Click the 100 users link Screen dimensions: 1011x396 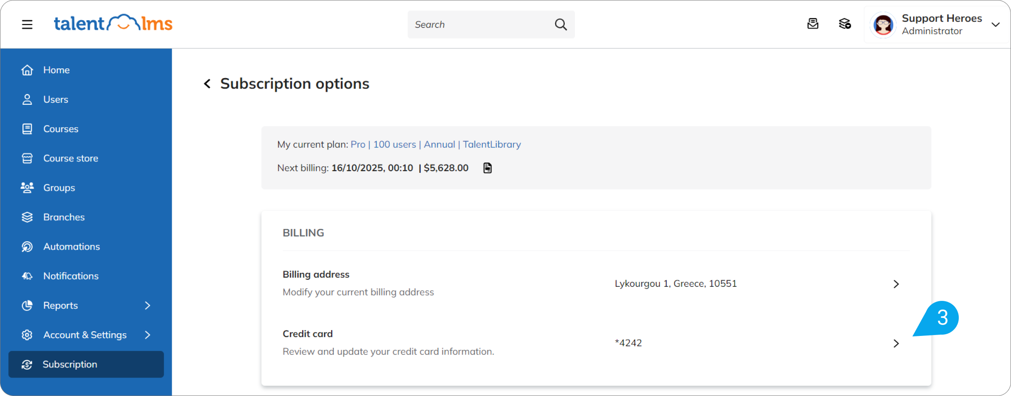coord(395,144)
